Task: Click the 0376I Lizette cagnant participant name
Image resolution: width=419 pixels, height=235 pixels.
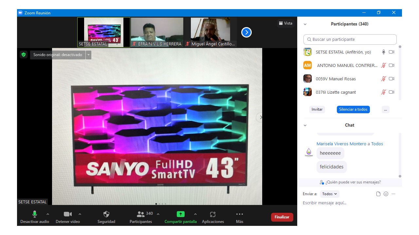Action: pyautogui.click(x=336, y=92)
